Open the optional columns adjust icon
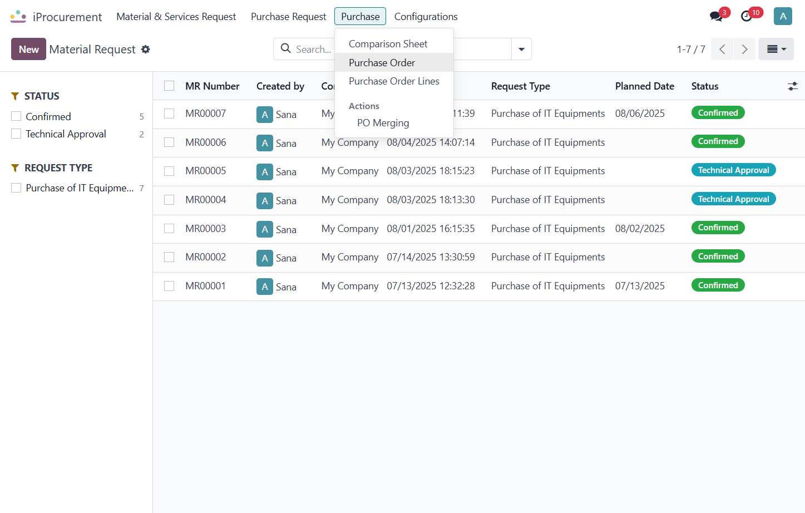The height and width of the screenshot is (513, 805). click(x=793, y=86)
